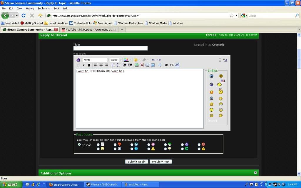The width and height of the screenshot is (301, 188).
Task: Insert an ordered numbered list
Action: coord(113,65)
